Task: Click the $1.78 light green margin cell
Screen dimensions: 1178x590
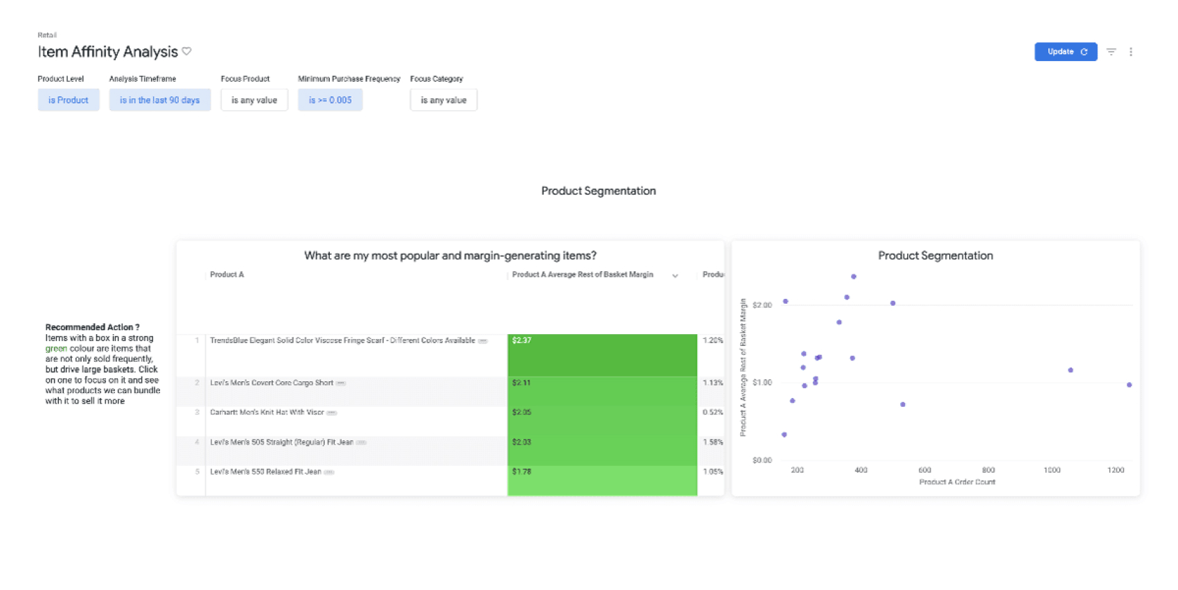Action: [601, 480]
